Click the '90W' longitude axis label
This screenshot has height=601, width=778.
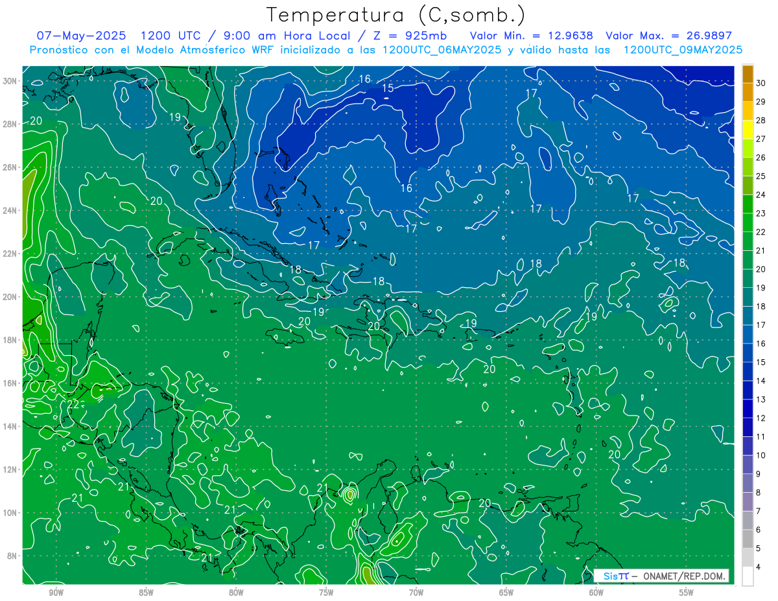coord(56,593)
